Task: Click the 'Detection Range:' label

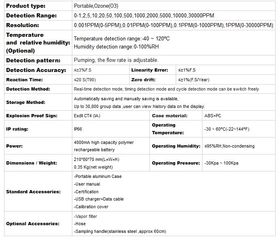Action: point(31,15)
